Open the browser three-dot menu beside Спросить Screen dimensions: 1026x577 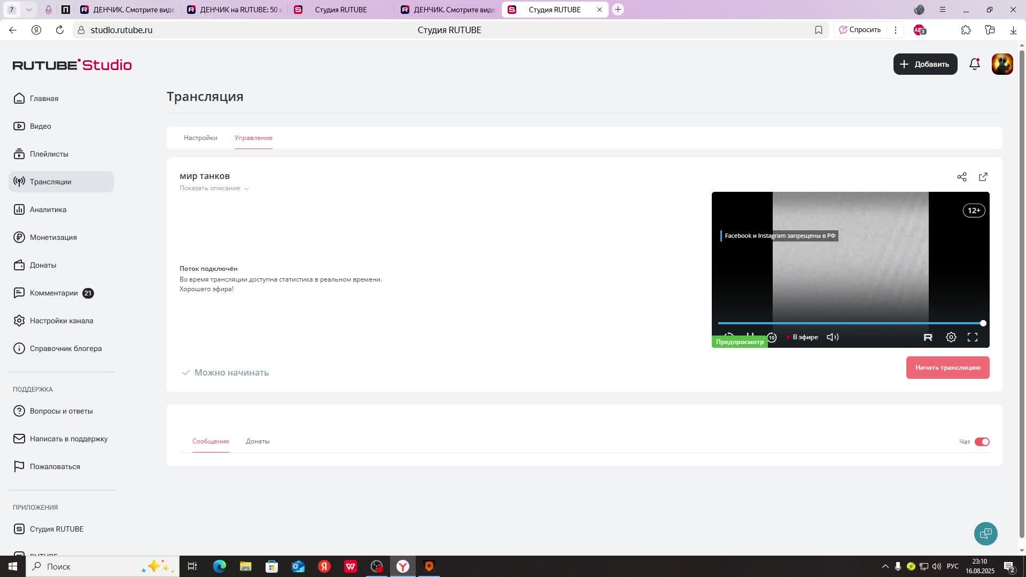pos(896,30)
